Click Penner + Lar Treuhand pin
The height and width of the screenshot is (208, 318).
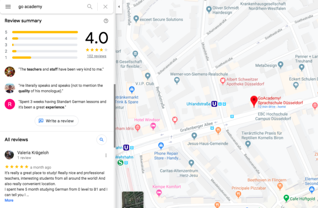(302, 67)
